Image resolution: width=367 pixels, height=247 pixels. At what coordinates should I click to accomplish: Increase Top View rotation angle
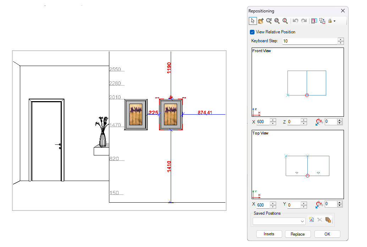(340, 202)
